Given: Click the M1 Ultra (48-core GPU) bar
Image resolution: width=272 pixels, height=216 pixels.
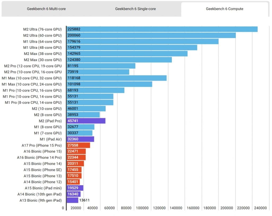Looking at the screenshot, I should 132,47.
